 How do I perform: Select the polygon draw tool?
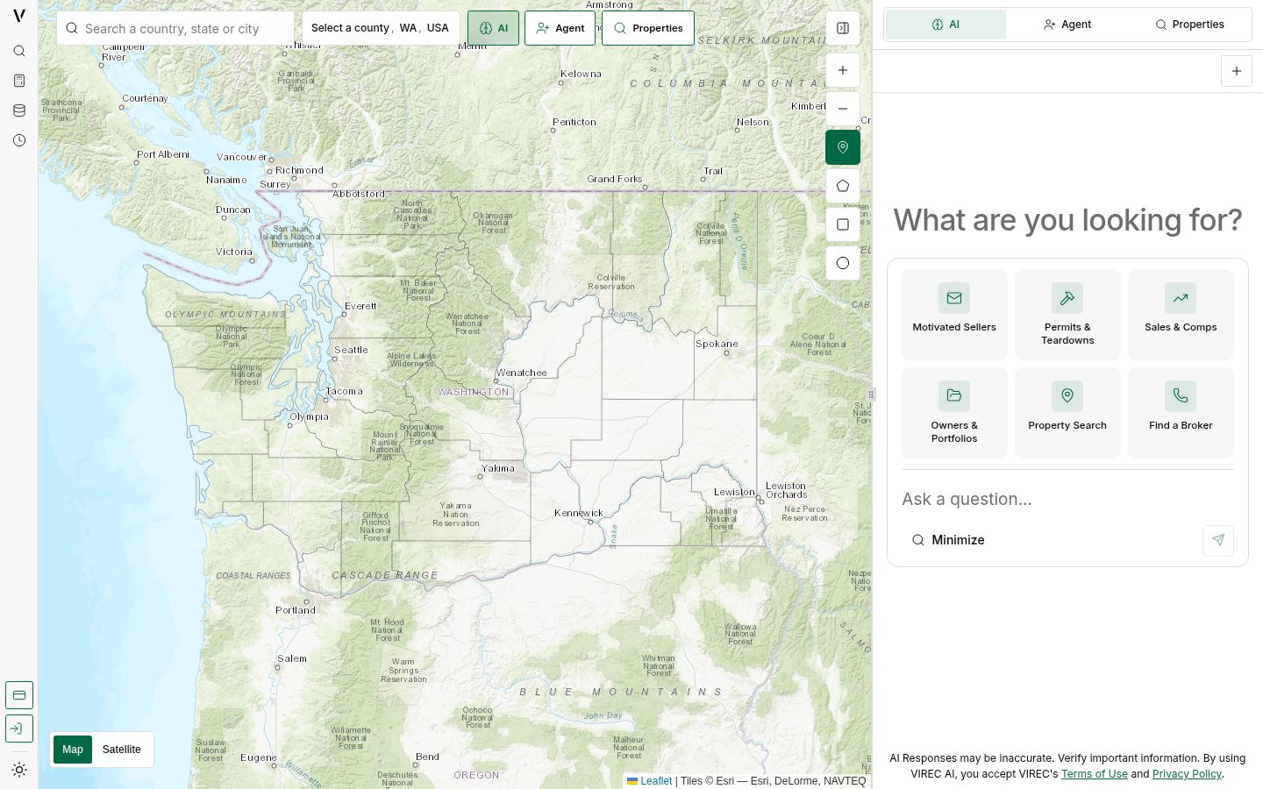843,186
